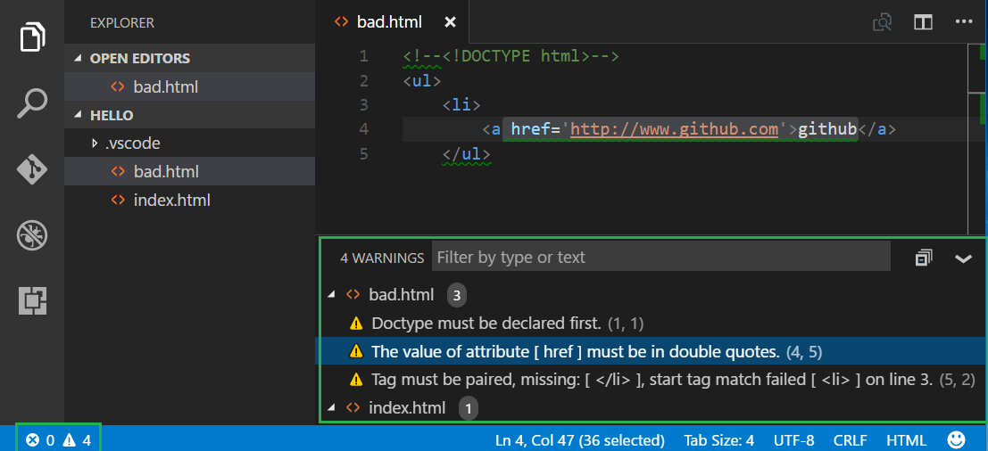
Task: Hide the problems panel with chevron
Action: point(963,258)
